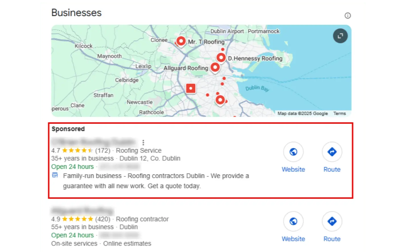Click the square red map marker

[191, 88]
